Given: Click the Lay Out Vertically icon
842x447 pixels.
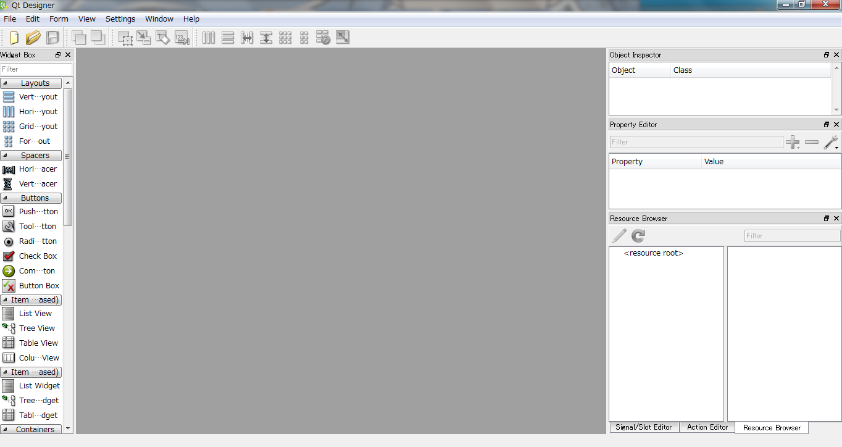Looking at the screenshot, I should (228, 38).
